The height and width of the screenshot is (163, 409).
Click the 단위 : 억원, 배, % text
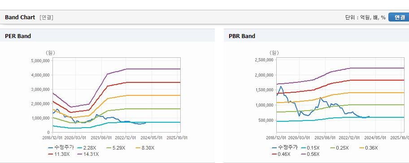[365, 17]
